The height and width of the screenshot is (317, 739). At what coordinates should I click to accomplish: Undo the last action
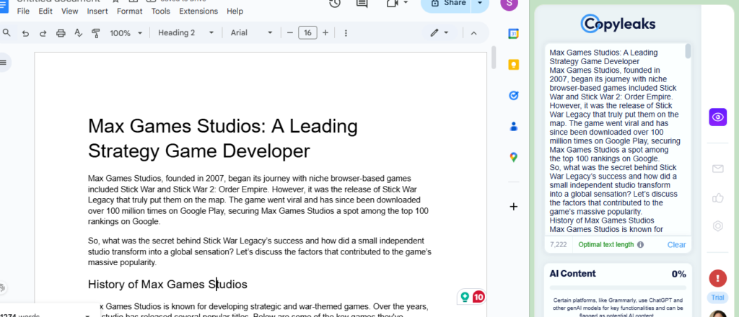pyautogui.click(x=26, y=33)
